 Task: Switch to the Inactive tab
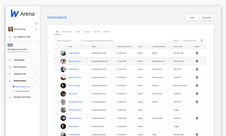tap(96, 32)
